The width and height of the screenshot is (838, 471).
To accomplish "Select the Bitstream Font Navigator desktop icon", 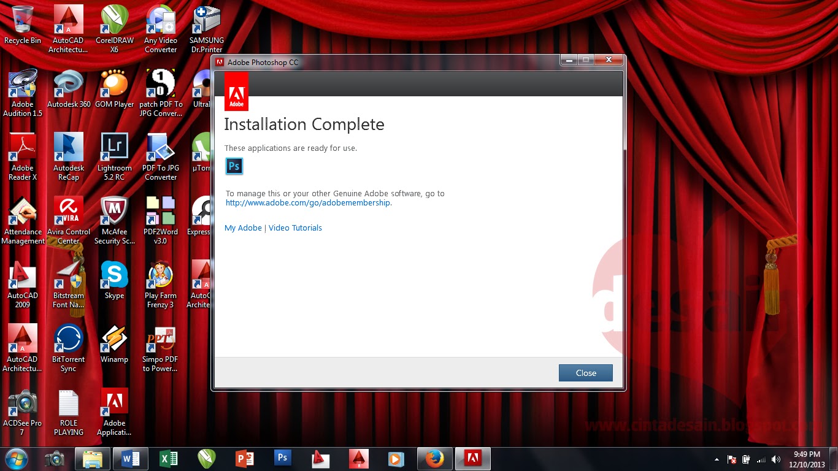I will [69, 284].
